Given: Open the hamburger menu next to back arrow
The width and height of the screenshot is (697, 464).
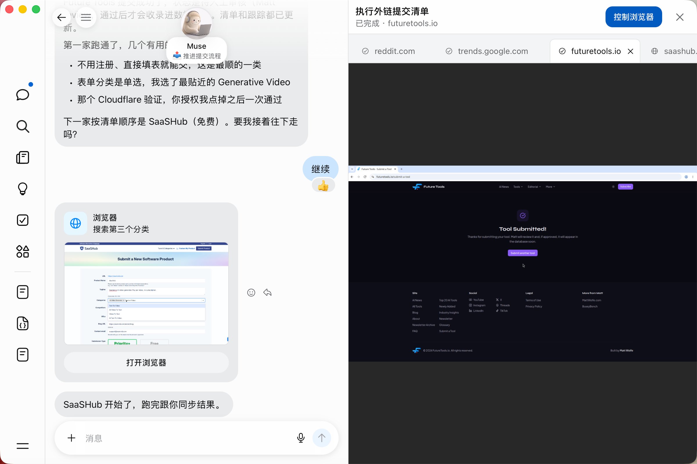Looking at the screenshot, I should (86, 17).
